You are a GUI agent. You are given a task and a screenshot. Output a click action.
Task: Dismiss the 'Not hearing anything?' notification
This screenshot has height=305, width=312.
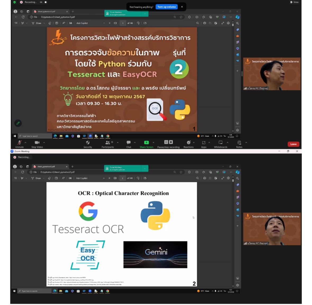[x=182, y=7]
